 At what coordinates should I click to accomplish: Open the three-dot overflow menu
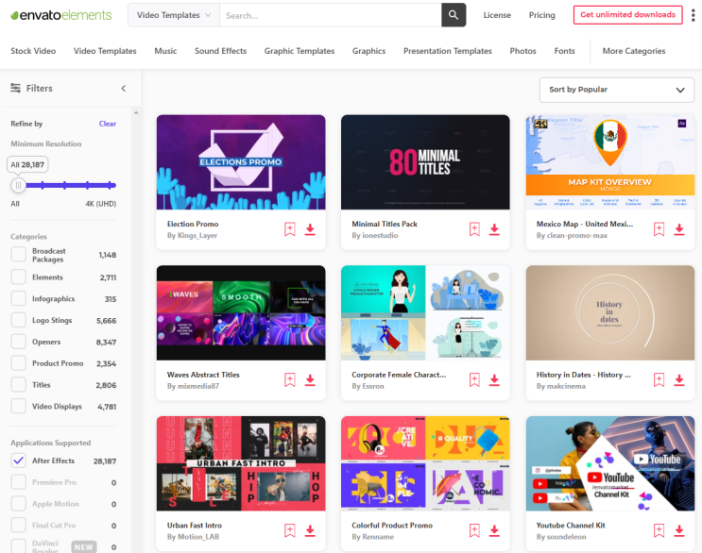pyautogui.click(x=693, y=15)
